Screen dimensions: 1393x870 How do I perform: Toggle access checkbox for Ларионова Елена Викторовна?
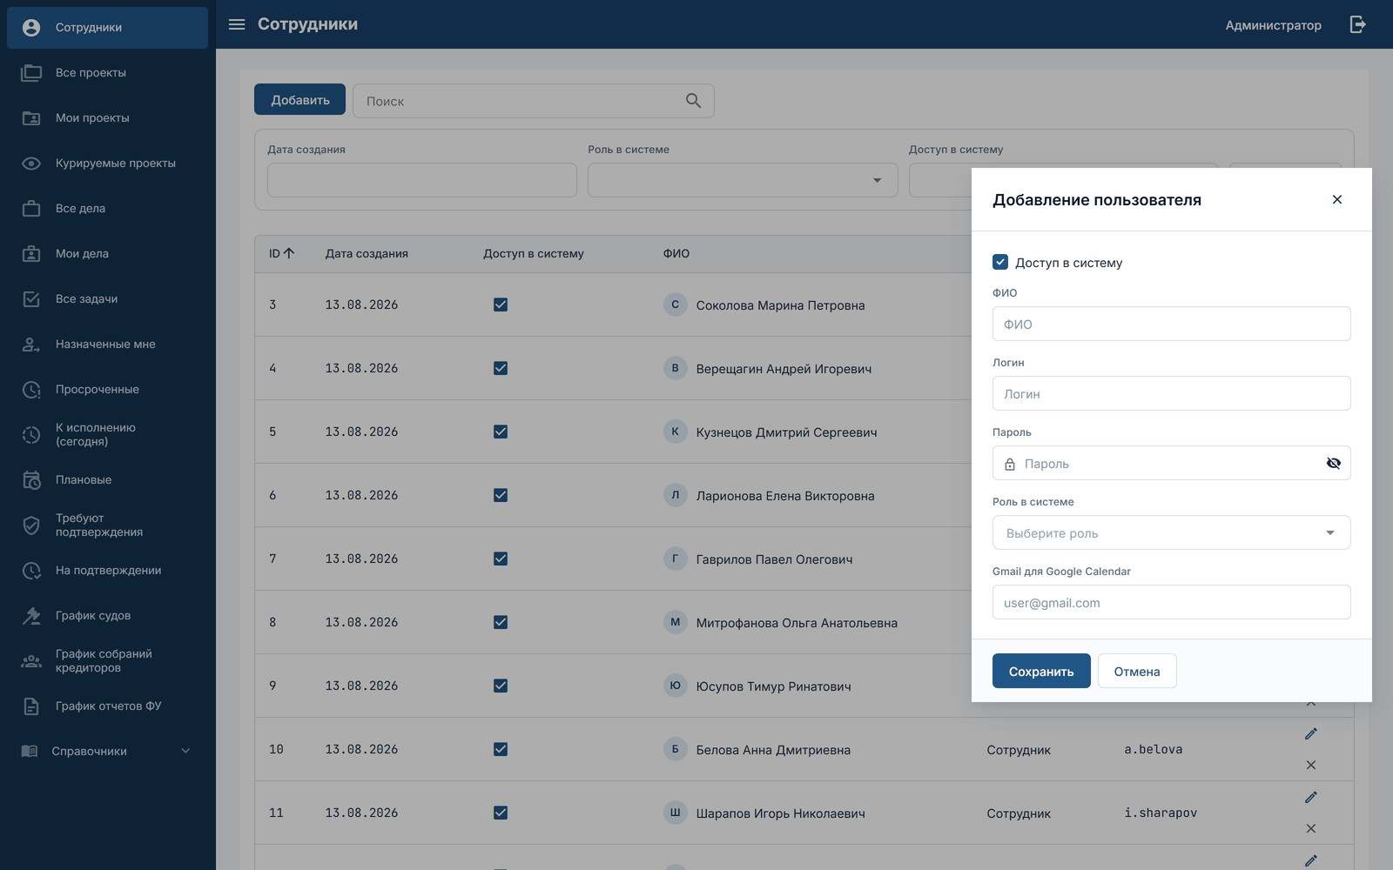(501, 495)
